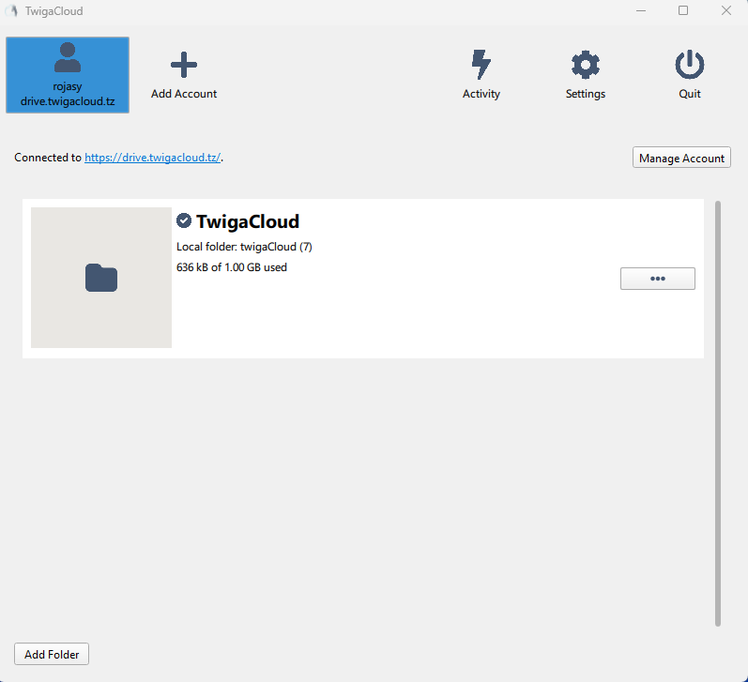Open the Manage Account menu button
The width and height of the screenshot is (748, 682).
point(681,158)
